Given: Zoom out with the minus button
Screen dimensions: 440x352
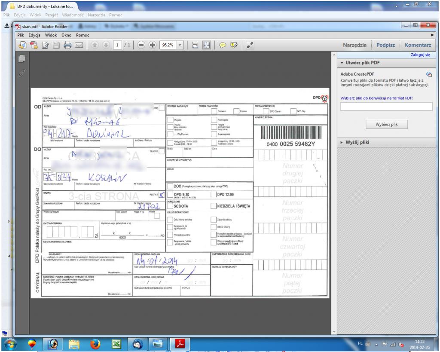Looking at the screenshot, I should 142,44.
